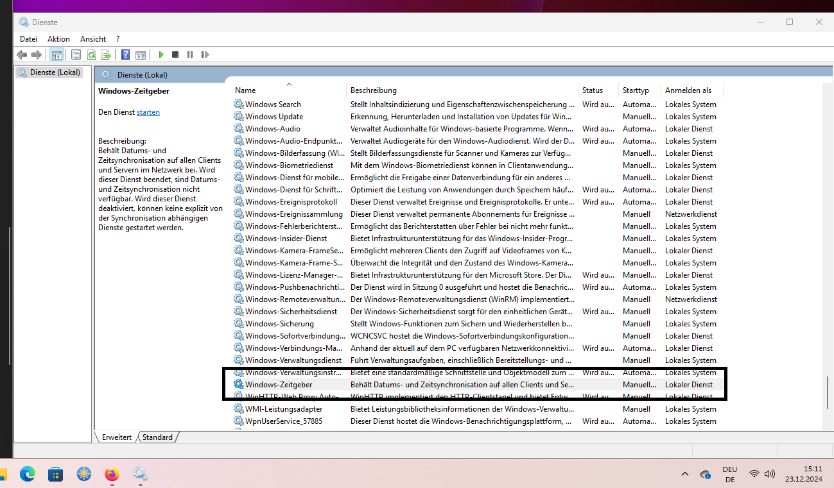
Task: Sort by the Anmelden als column header
Action: point(691,90)
